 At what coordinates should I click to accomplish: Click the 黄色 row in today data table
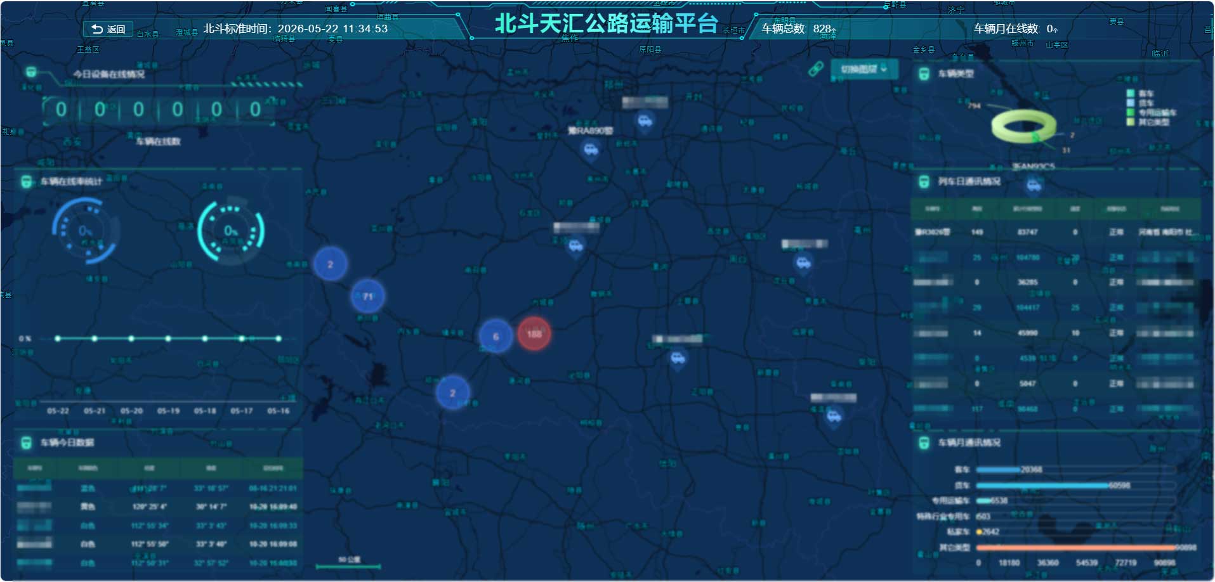158,507
